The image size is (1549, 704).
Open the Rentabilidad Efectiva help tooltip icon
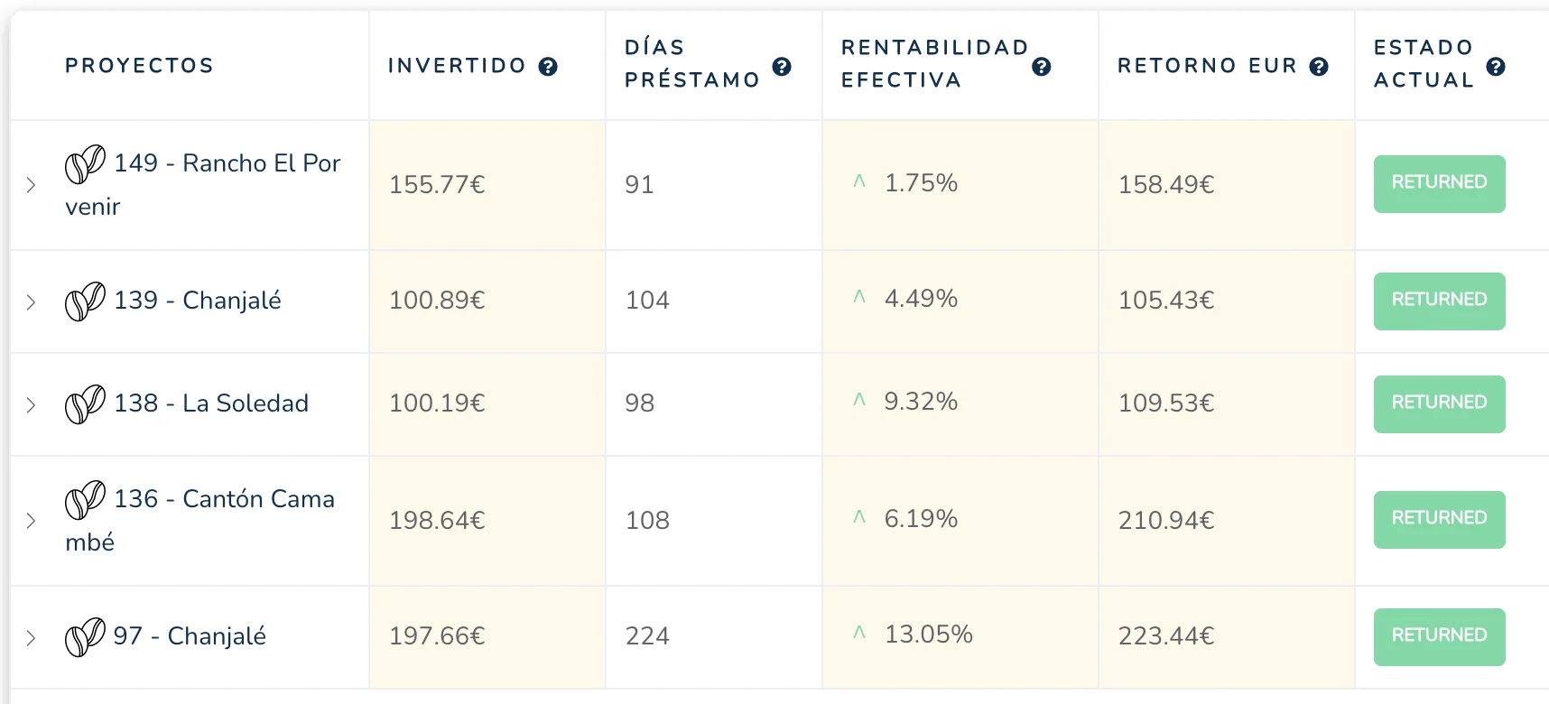coord(1042,66)
